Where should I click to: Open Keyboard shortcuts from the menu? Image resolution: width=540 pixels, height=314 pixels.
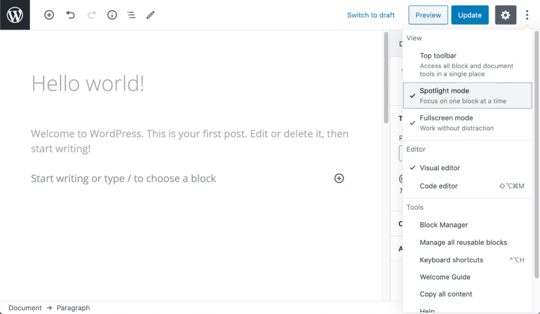tap(451, 260)
